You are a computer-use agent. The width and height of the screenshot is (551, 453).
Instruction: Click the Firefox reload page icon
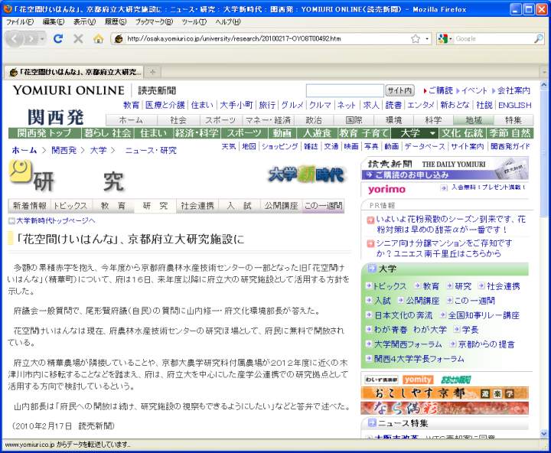point(58,38)
